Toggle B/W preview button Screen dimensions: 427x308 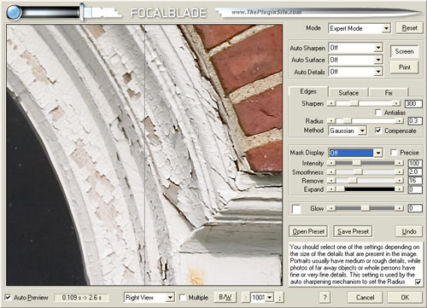coord(225,297)
